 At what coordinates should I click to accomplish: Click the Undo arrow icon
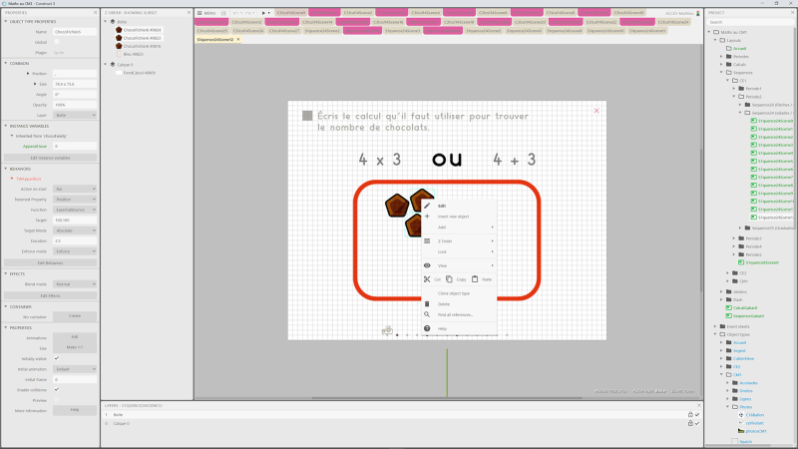[x=235, y=13]
